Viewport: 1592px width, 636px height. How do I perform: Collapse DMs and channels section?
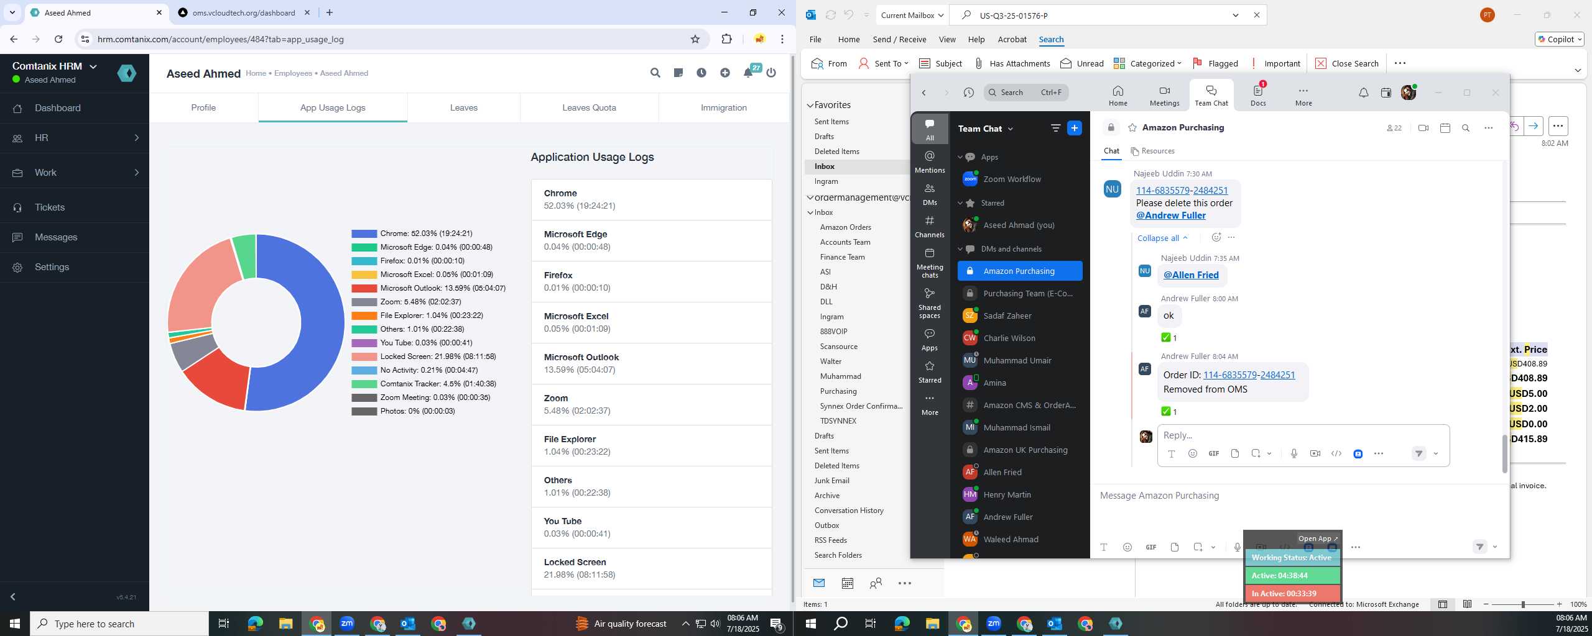(x=960, y=249)
